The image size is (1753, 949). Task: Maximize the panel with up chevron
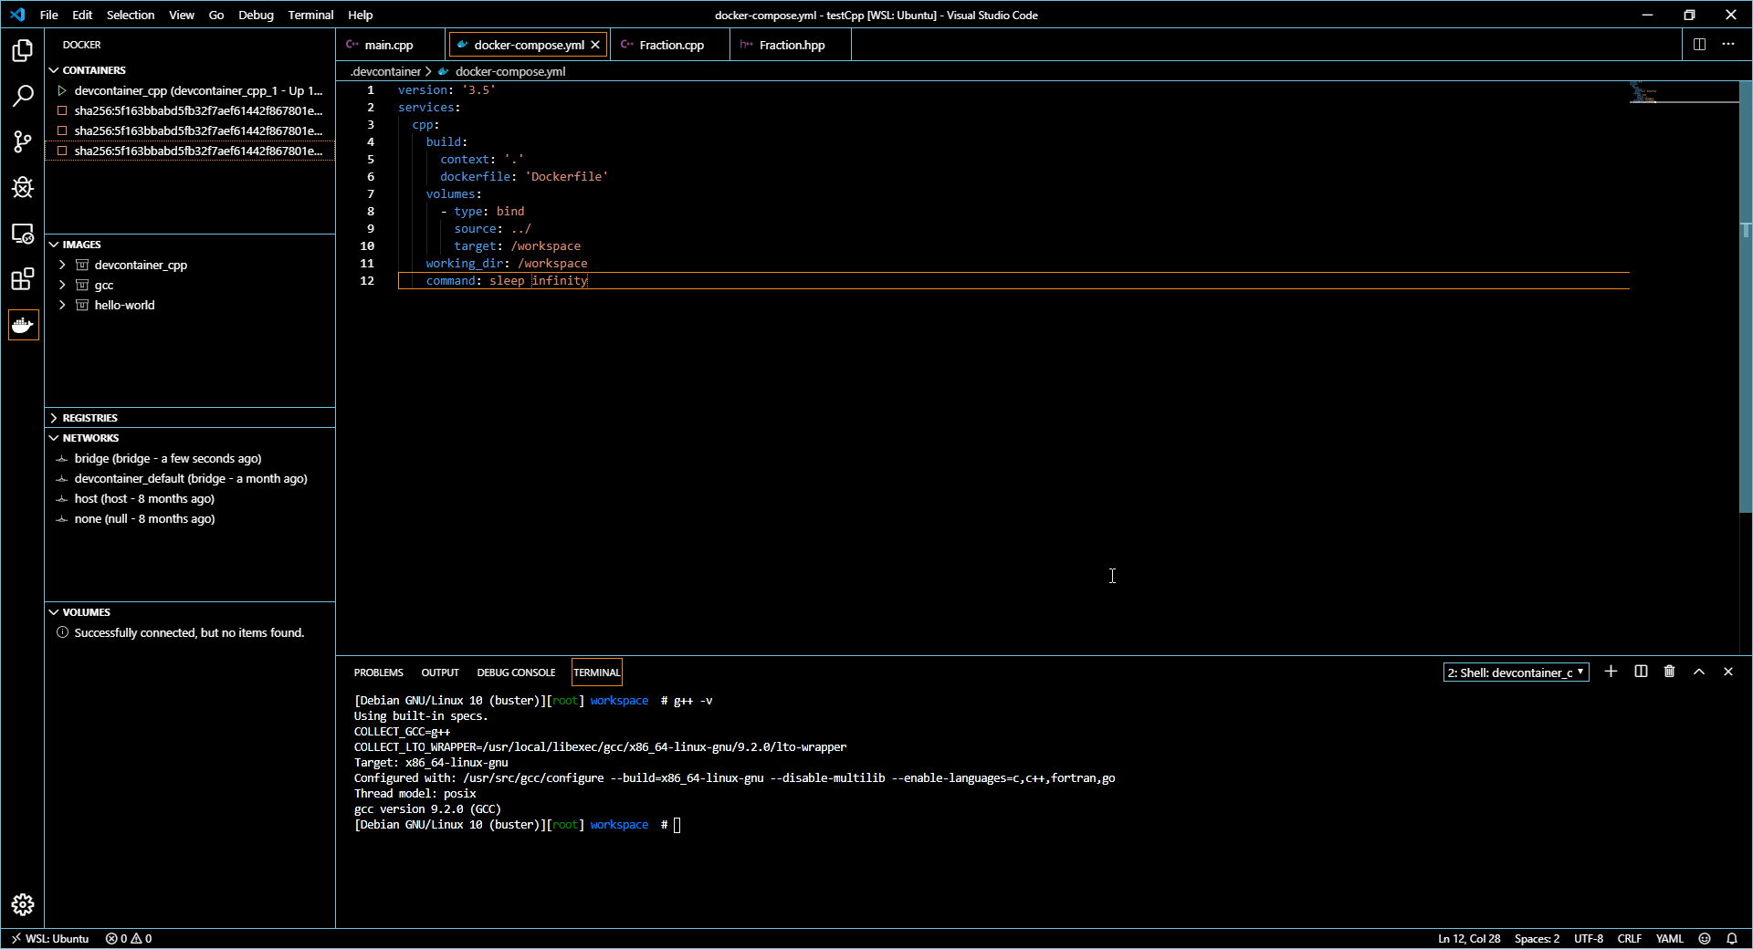point(1699,672)
